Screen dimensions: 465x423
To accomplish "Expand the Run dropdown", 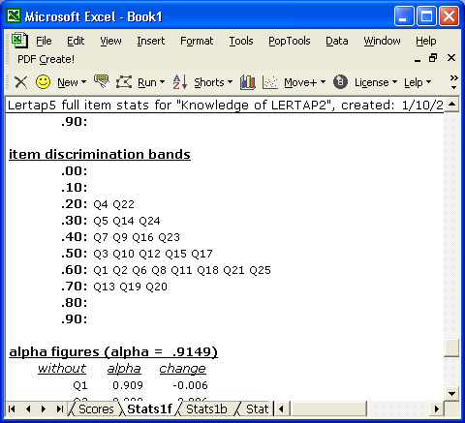I will [x=151, y=82].
